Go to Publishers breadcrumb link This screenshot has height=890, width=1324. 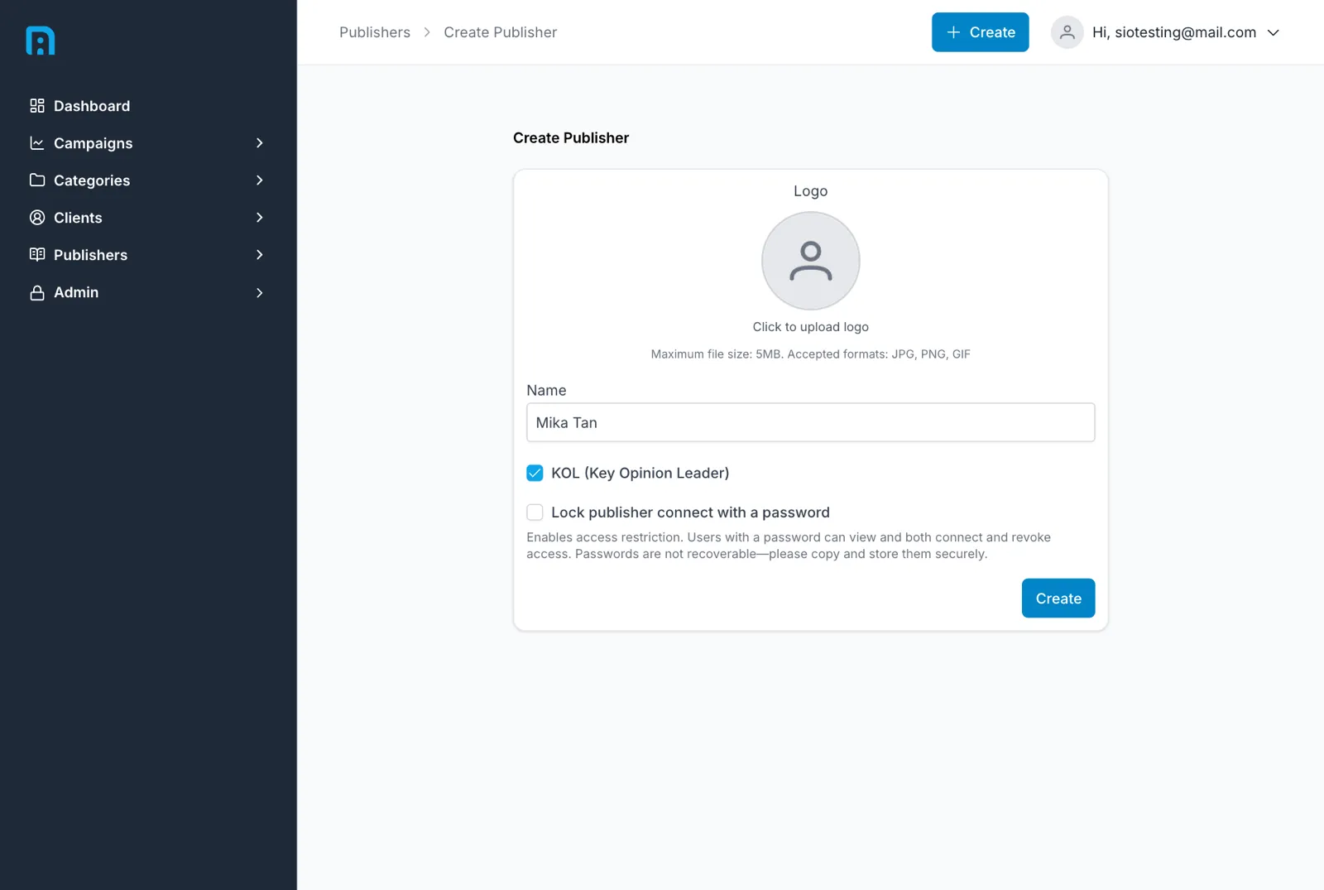pos(375,32)
